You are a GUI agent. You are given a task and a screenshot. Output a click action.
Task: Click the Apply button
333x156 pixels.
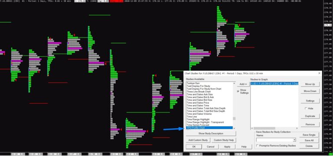point(227,146)
